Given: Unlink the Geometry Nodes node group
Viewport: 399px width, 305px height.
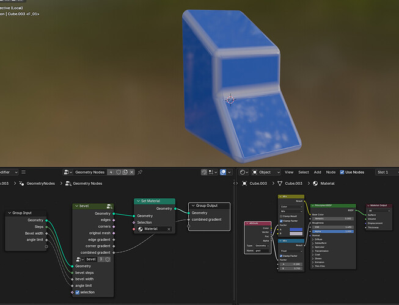Looking at the screenshot, I should pyautogui.click(x=131, y=172).
